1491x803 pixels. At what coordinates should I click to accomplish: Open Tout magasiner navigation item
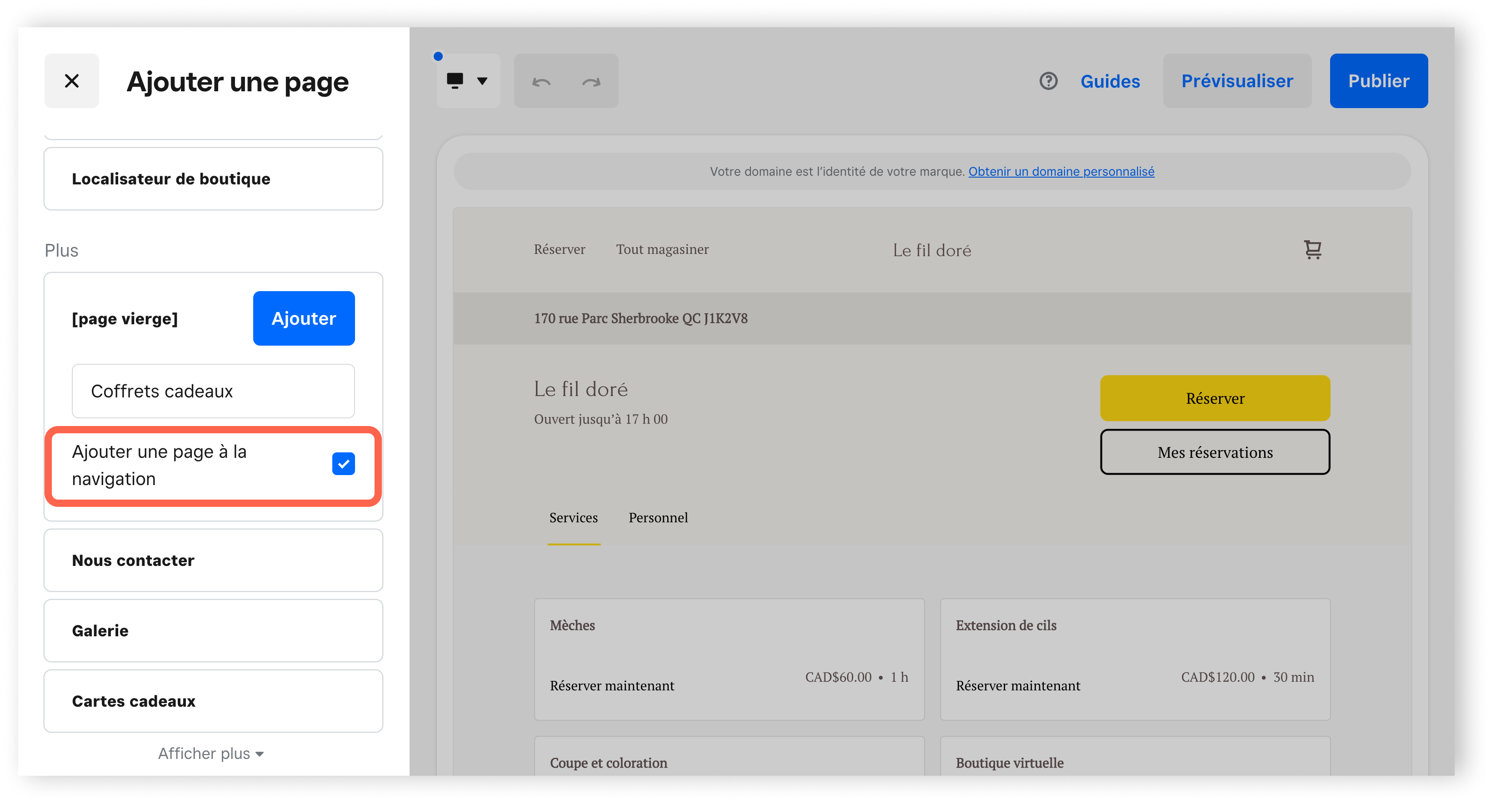click(661, 250)
